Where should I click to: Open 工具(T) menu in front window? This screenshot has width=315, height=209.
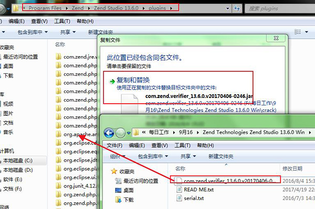182,145
